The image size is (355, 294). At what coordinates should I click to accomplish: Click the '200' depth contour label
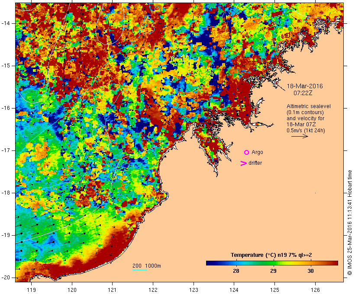click(x=137, y=266)
